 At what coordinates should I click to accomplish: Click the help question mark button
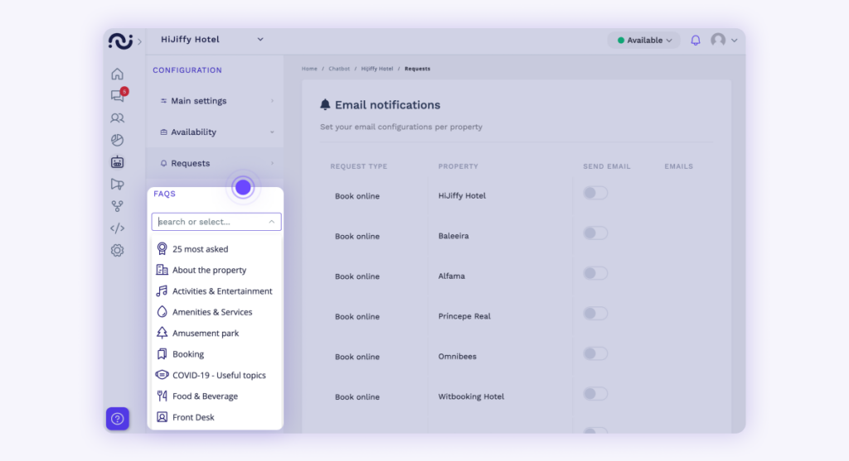[x=118, y=418]
